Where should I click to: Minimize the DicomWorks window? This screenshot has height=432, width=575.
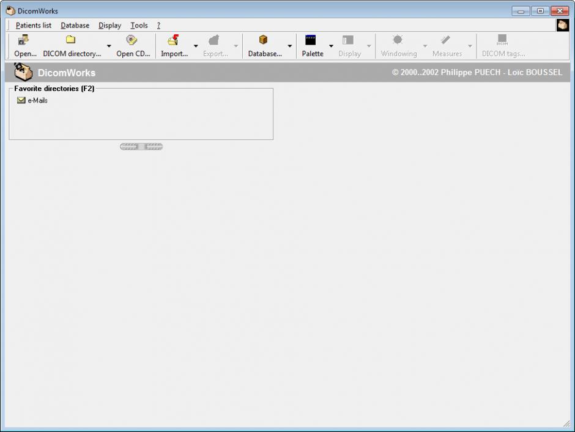(x=521, y=11)
